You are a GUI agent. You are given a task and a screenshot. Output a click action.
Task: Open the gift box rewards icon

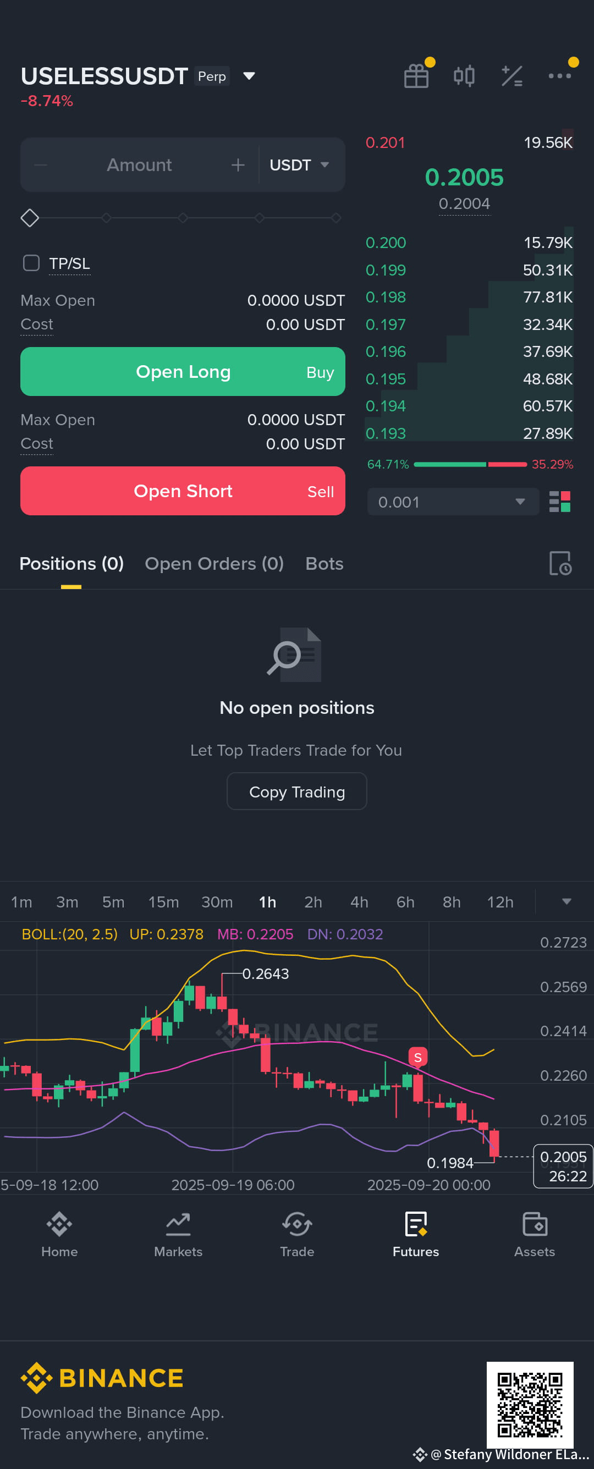416,76
